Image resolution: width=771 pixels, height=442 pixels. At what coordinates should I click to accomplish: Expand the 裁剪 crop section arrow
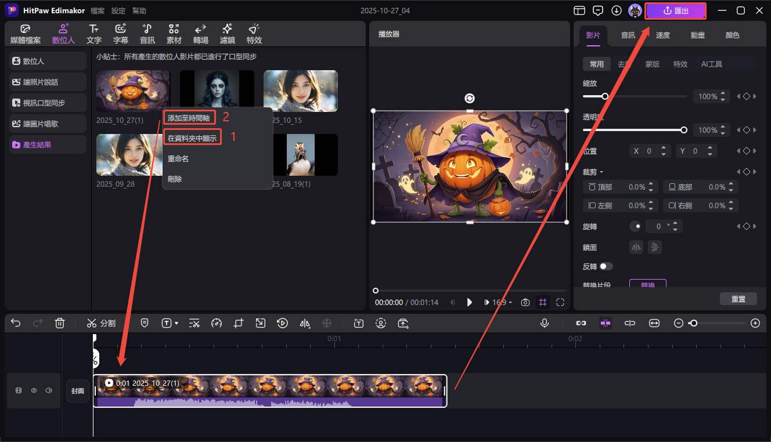601,172
